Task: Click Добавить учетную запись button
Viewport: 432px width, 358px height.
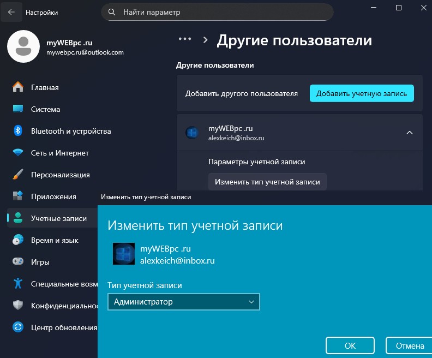Action: [362, 93]
